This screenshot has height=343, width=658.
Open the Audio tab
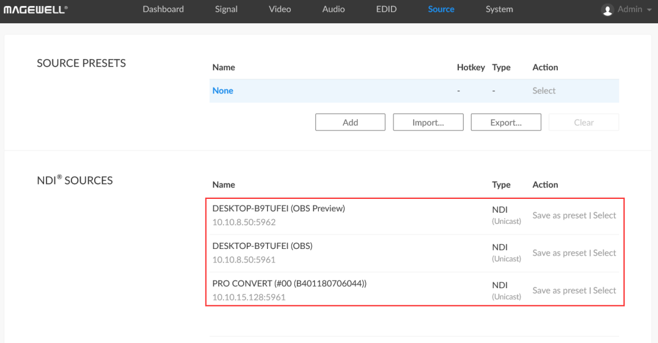click(x=333, y=10)
